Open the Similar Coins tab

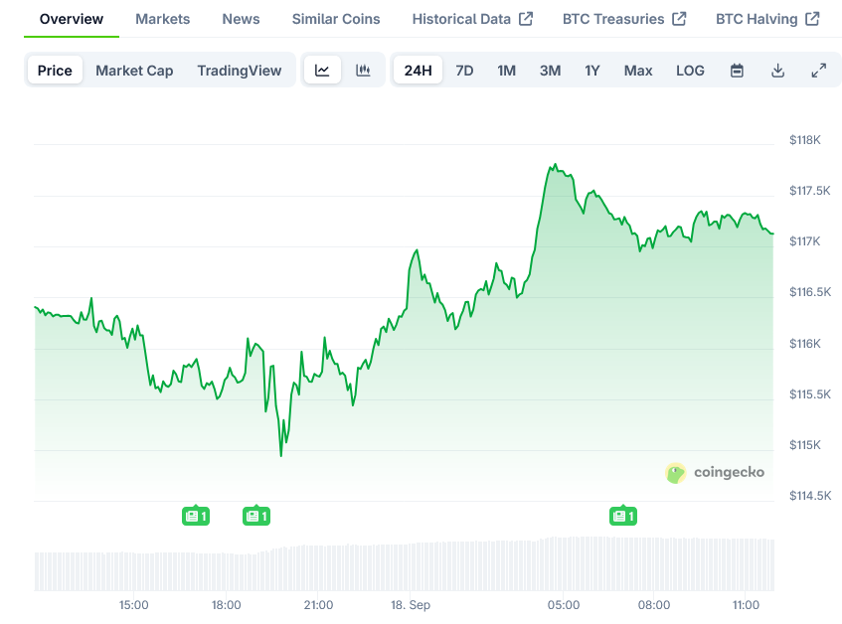(x=336, y=19)
